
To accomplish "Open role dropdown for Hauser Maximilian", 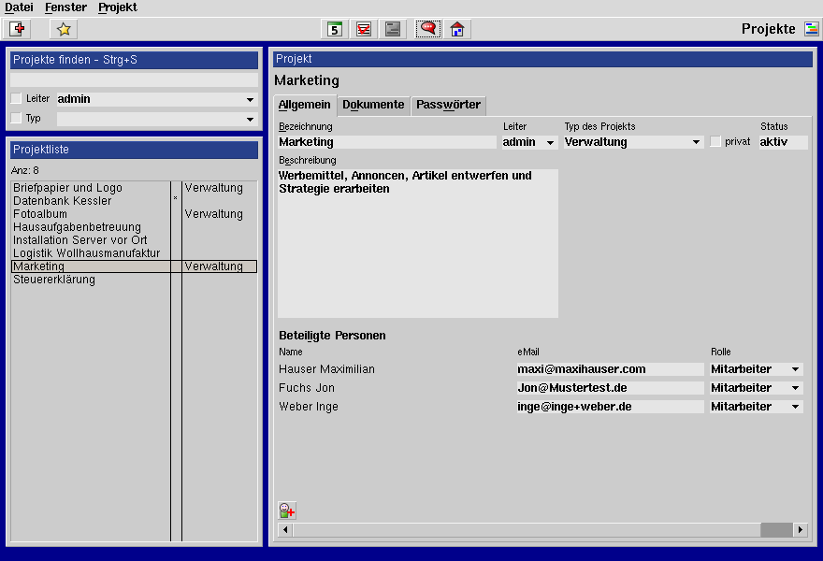I will (796, 369).
